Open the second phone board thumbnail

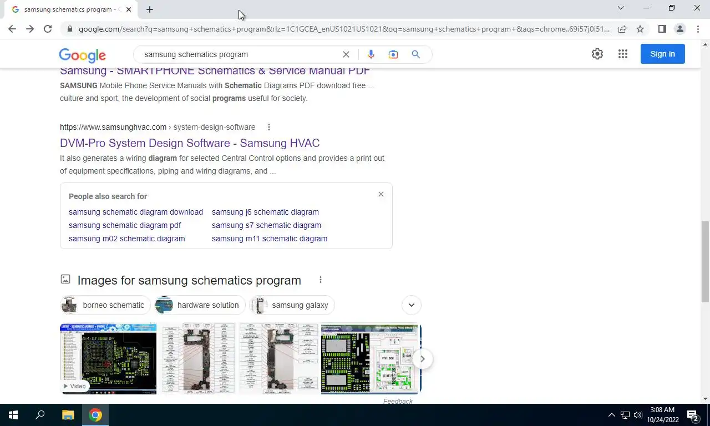(199, 358)
